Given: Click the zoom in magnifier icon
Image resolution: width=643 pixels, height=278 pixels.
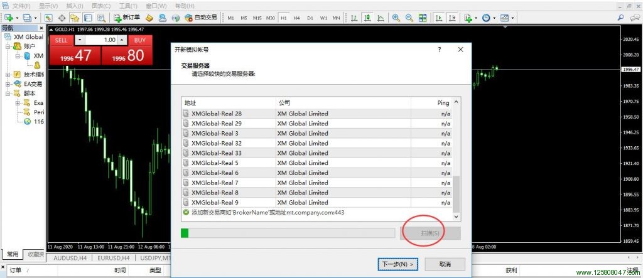Looking at the screenshot, I should click(x=396, y=18).
